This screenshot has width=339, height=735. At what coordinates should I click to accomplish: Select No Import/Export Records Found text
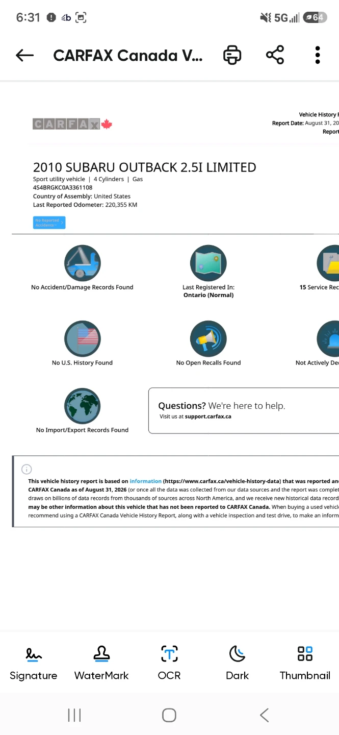(x=82, y=430)
